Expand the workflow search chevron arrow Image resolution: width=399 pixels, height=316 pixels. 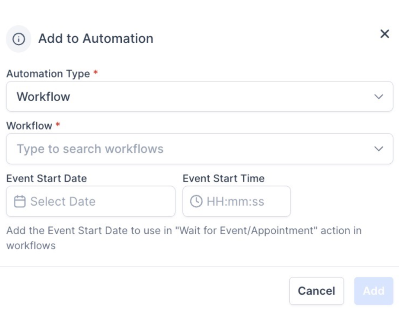[x=378, y=149]
